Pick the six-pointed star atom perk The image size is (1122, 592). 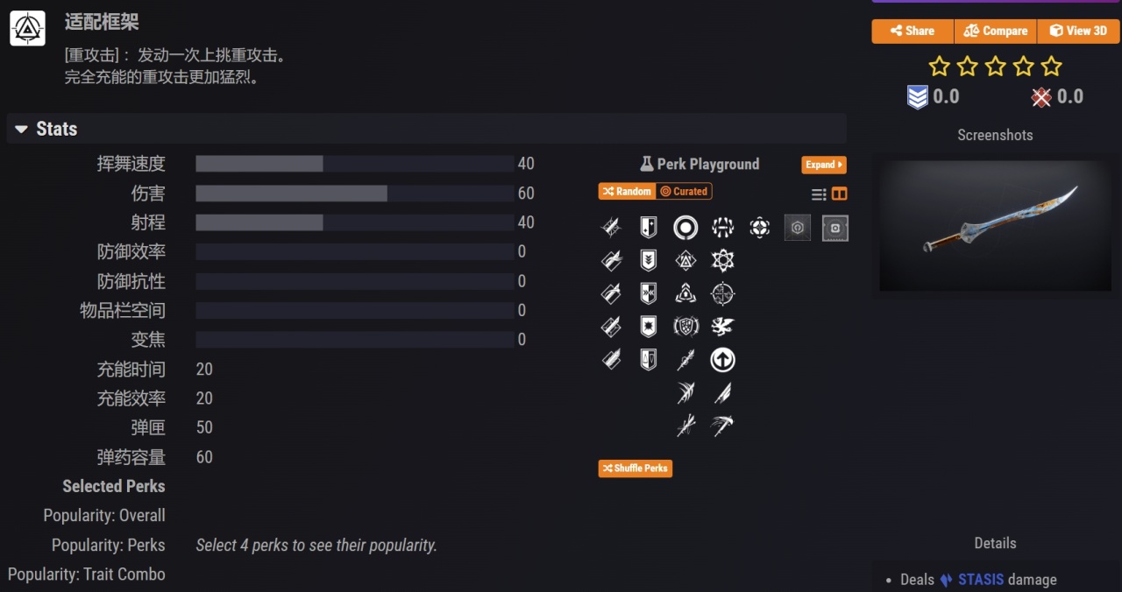[722, 260]
